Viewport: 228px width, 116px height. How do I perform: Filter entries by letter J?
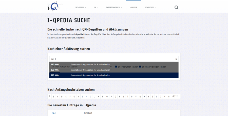coord(86,96)
